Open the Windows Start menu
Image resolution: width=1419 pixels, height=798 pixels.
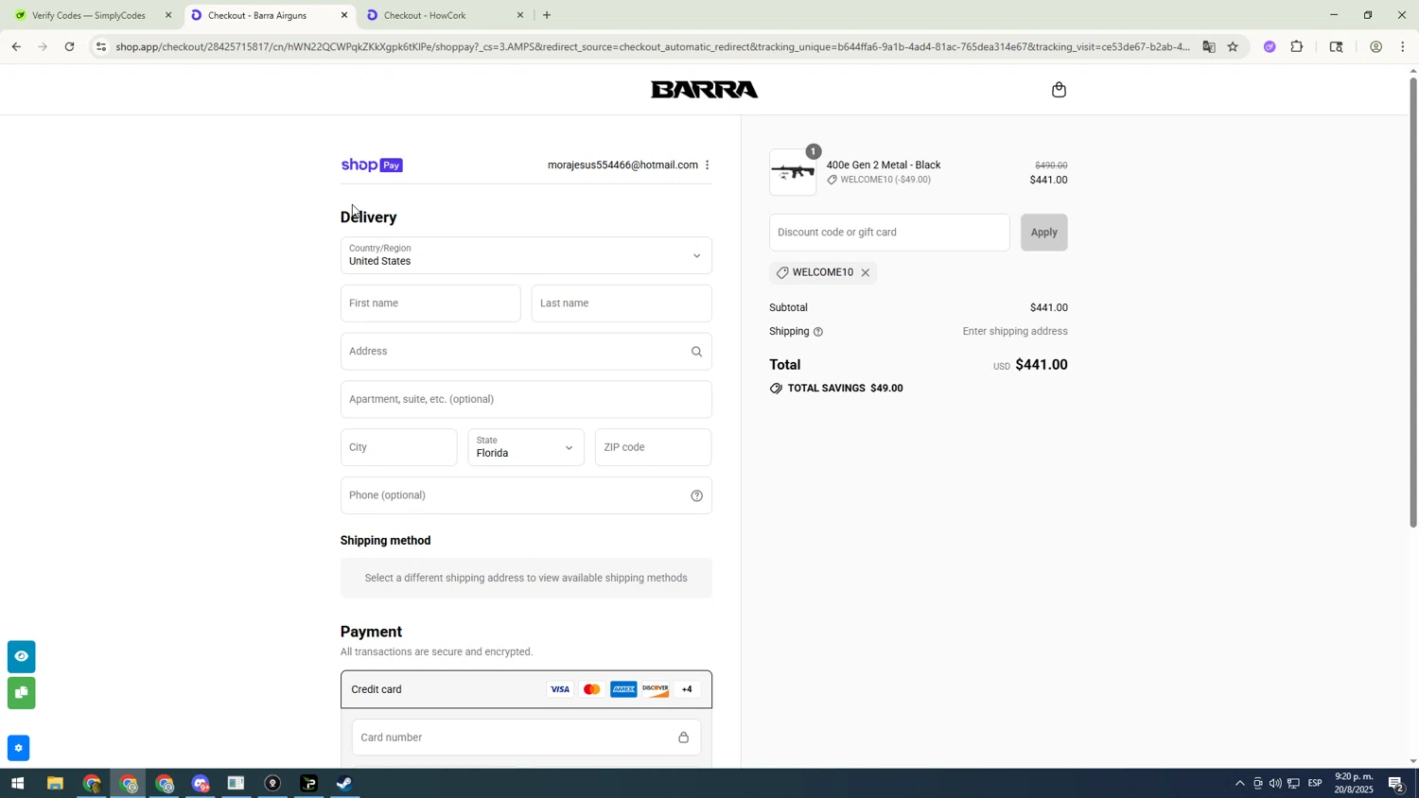coord(16,784)
